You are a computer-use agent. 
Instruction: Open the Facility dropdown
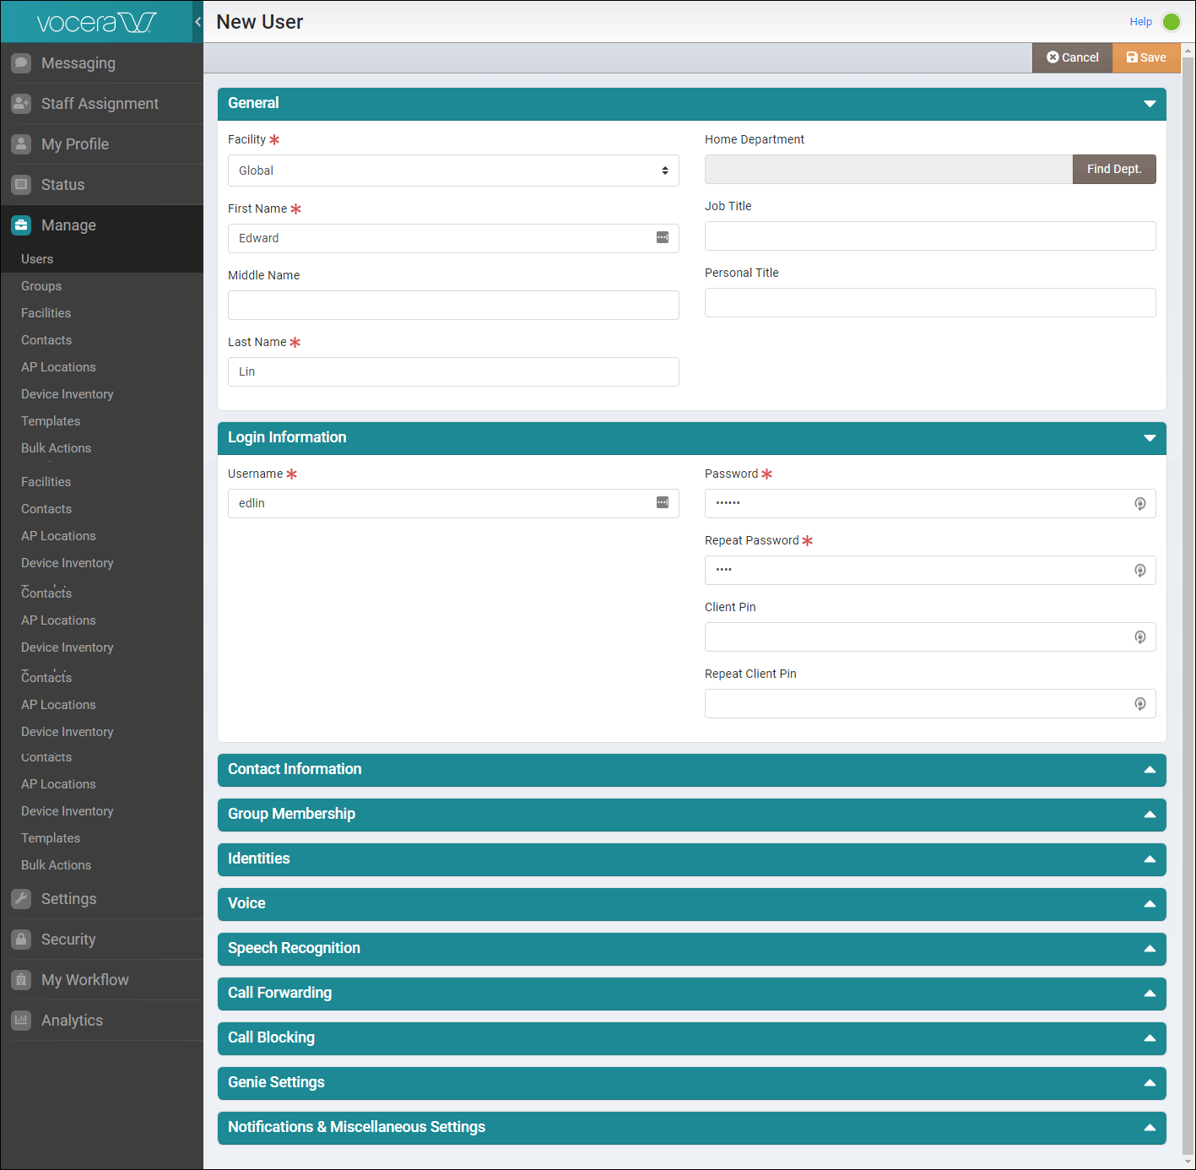[453, 171]
